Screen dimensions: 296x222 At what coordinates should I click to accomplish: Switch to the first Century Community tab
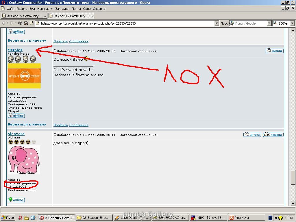pyautogui.click(x=24, y=16)
